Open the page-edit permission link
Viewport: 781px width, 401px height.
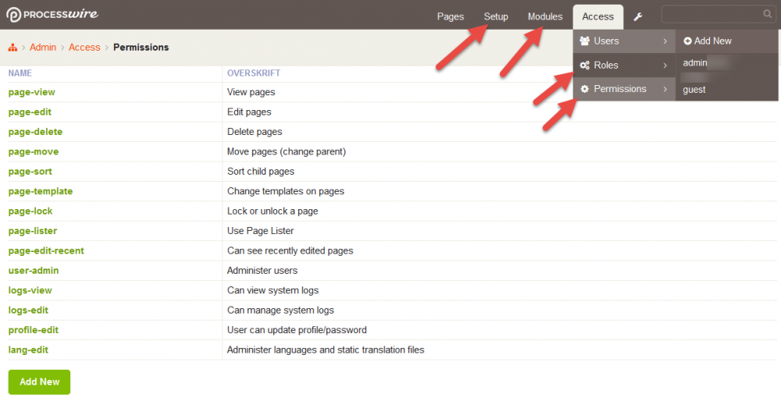[30, 112]
